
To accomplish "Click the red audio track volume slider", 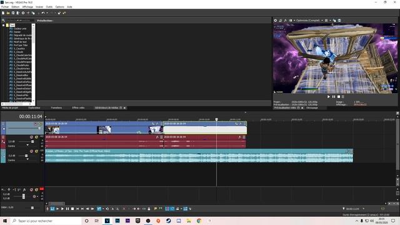I will [x=32, y=142].
